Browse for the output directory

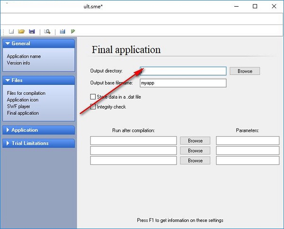[245, 71]
